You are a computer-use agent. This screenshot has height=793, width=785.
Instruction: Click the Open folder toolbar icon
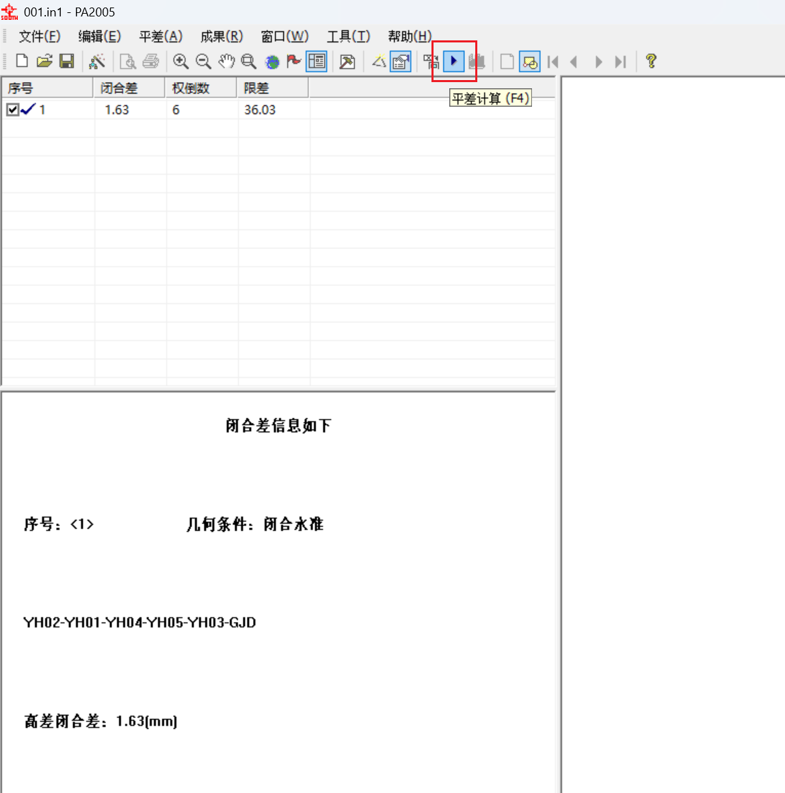tap(44, 61)
